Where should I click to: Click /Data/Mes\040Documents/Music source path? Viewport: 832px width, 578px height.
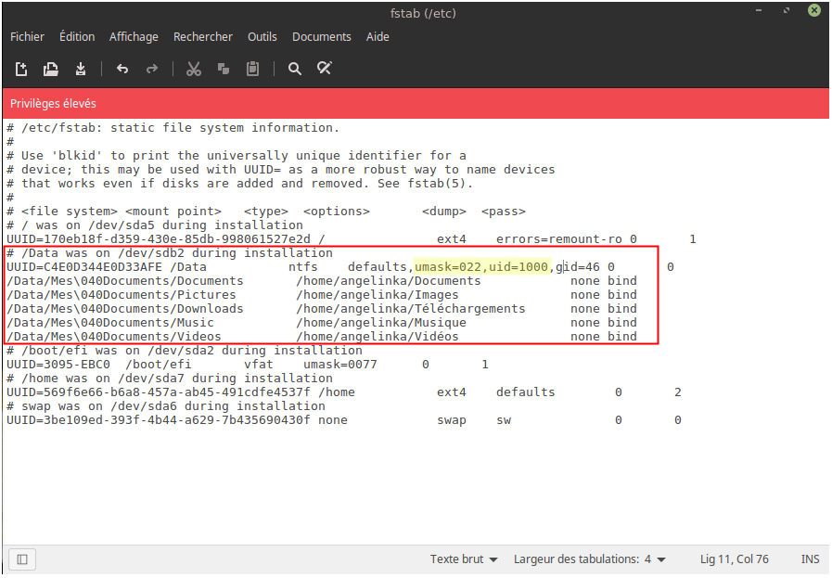coord(109,322)
